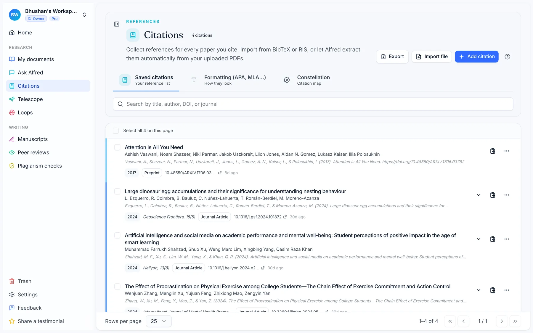
Task: Open the Rows per page dropdown
Action: [158, 321]
